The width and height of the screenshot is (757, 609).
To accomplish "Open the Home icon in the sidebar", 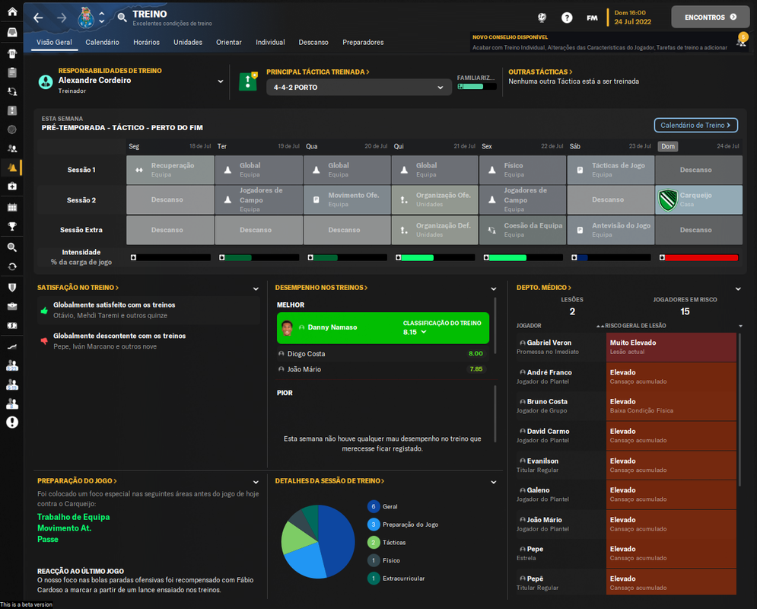I will coord(12,11).
